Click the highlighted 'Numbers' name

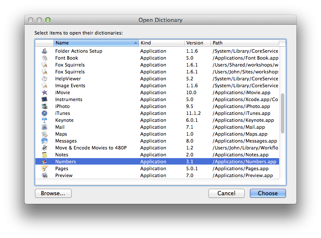(x=66, y=162)
